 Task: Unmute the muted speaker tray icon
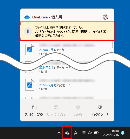[x=90, y=133]
